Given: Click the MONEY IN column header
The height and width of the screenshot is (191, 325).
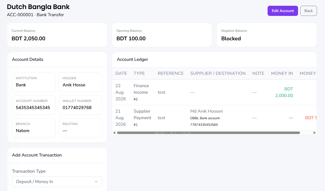Looking at the screenshot, I should [282, 73].
